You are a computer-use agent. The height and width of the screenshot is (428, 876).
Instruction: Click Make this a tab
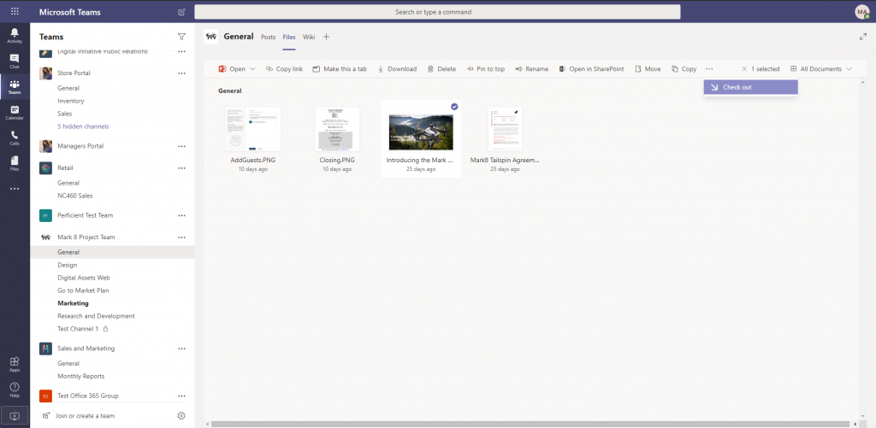tap(340, 69)
